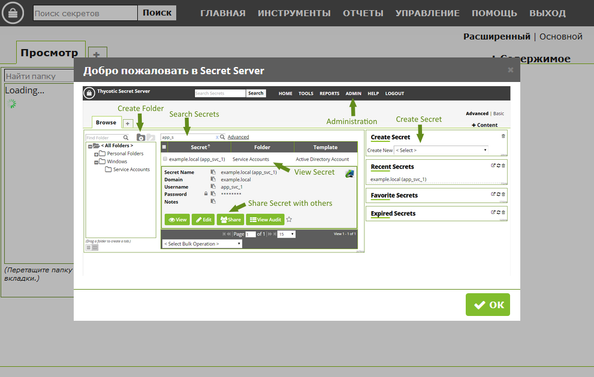Focus the 'Поиск секретов' search field
This screenshot has width=594, height=377.
coord(85,13)
